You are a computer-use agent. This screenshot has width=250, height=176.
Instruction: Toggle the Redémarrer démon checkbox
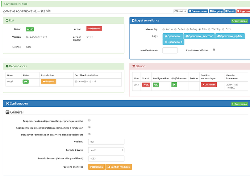[x=214, y=50]
